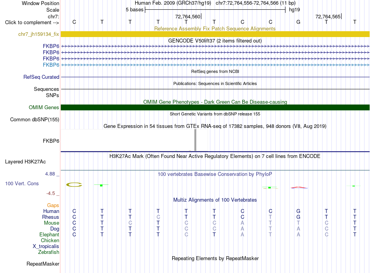370x273 pixels.
Task: Click the -4.5 lower scale value
Action: coord(51,193)
